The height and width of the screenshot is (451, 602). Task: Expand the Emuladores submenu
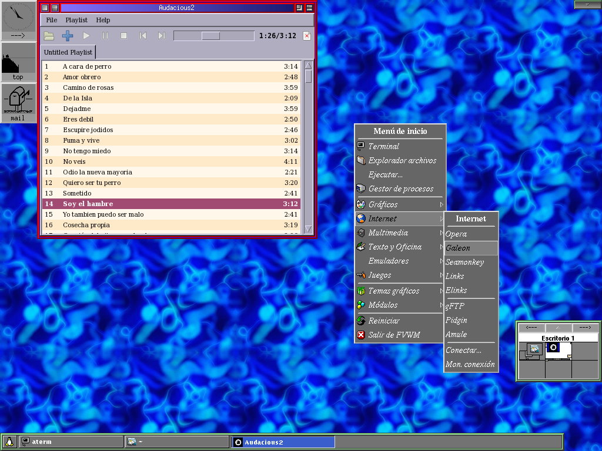point(399,261)
